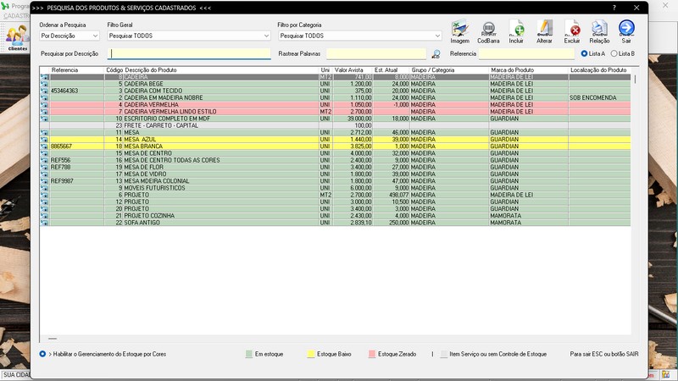Open the Imagem product picture tool
678x381 pixels.
459,31
